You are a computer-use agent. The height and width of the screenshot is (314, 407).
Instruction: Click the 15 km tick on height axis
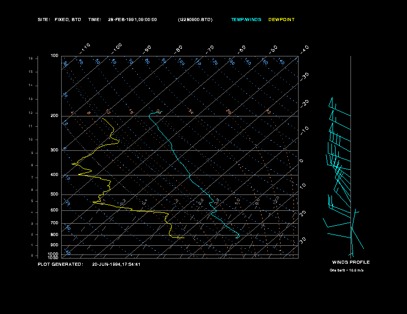[31, 72]
